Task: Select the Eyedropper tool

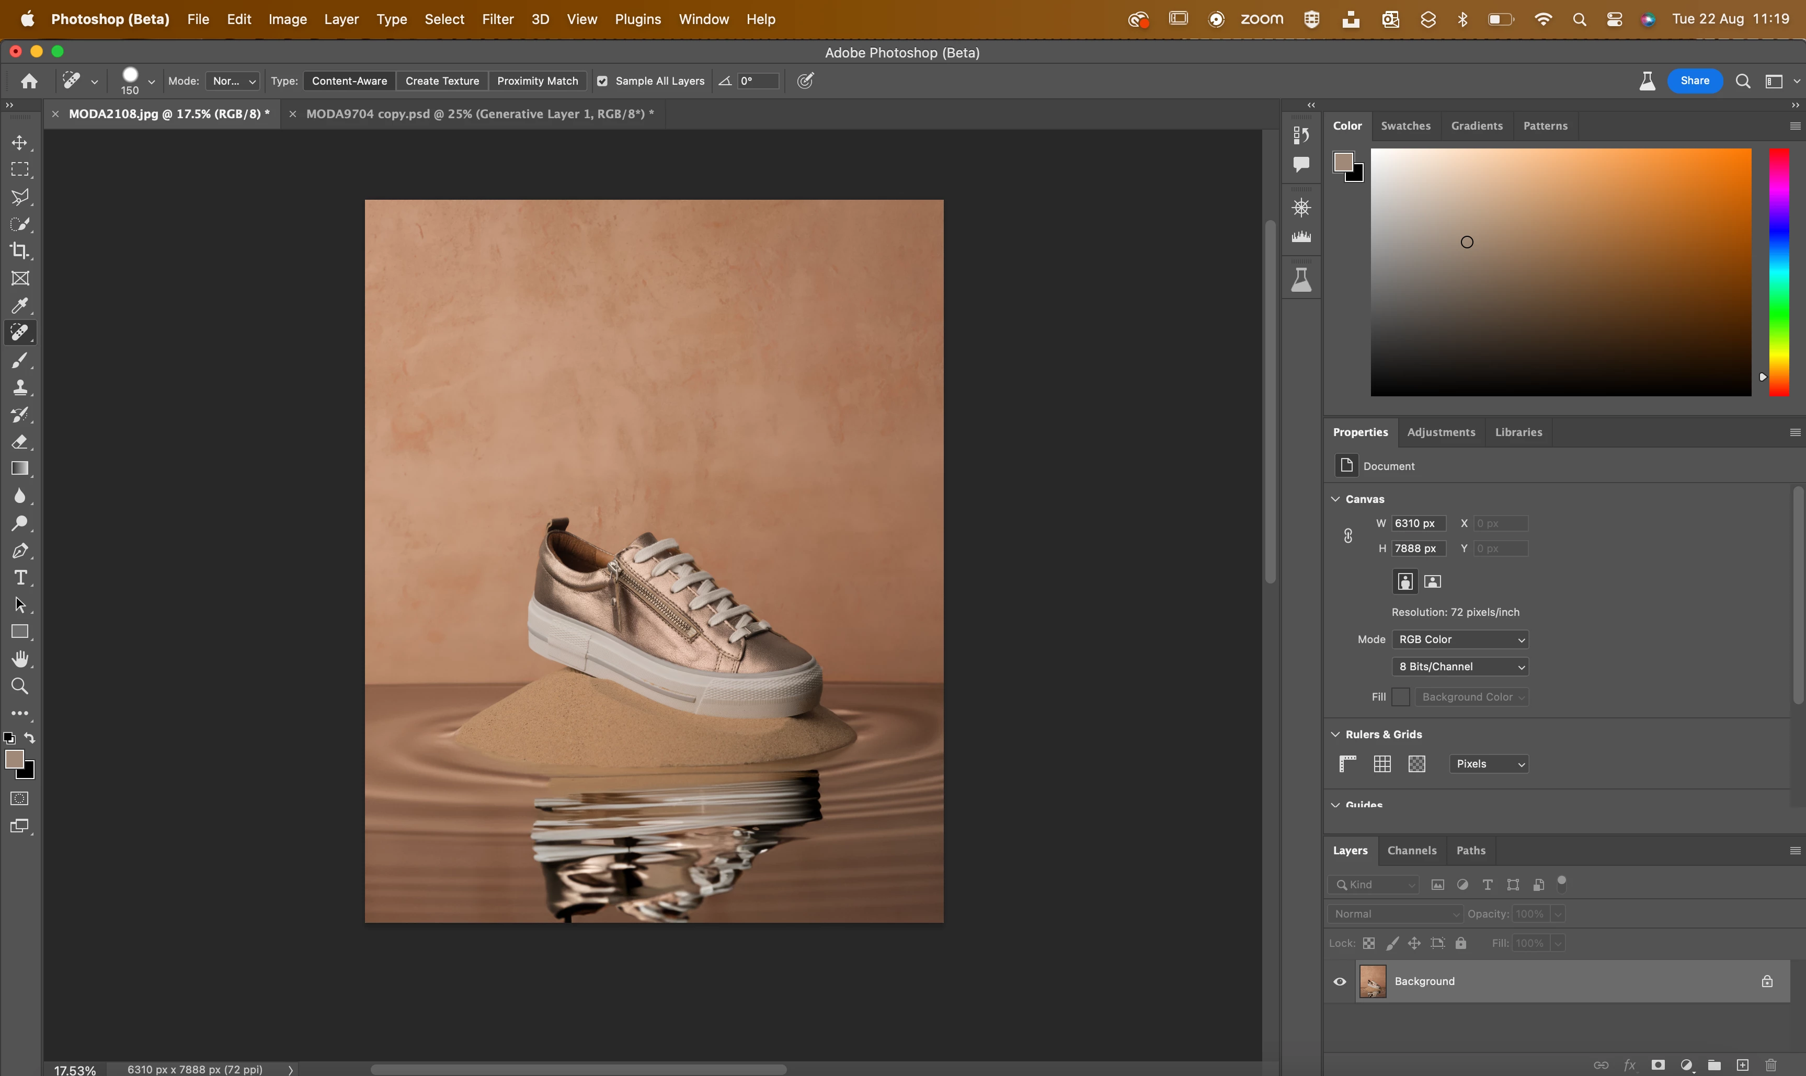Action: click(20, 305)
